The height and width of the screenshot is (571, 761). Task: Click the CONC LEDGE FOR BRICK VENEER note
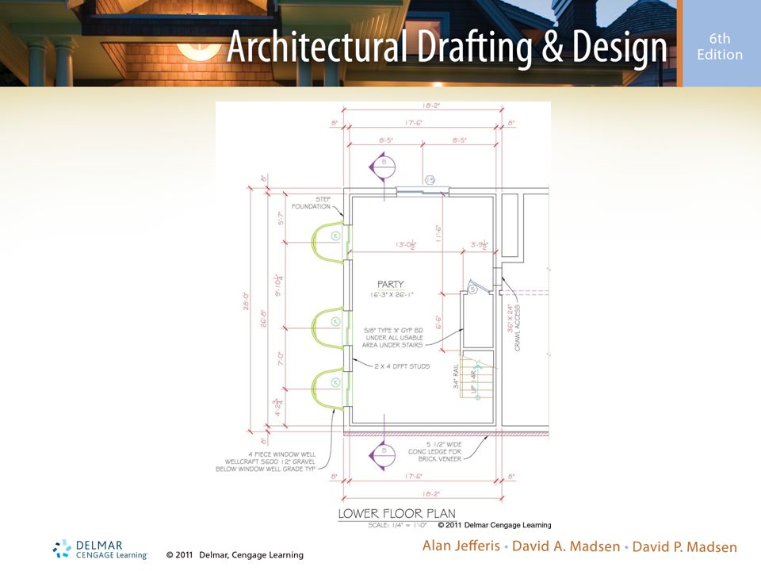tap(435, 451)
